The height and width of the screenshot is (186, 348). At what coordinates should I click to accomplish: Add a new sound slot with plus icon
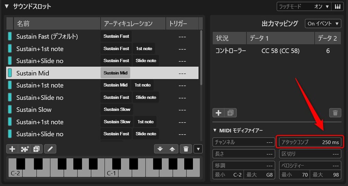12,149
